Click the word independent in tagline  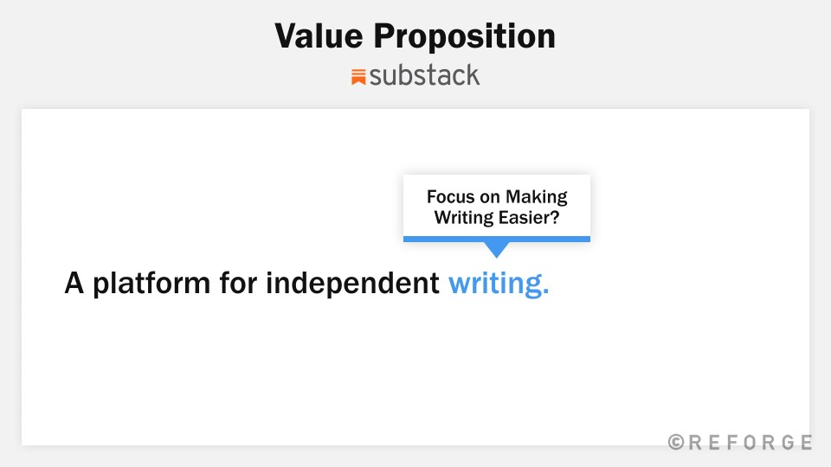(352, 283)
